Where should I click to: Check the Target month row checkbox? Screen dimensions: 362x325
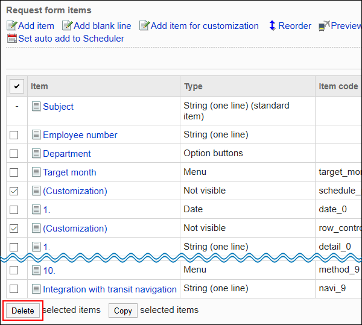(14, 172)
